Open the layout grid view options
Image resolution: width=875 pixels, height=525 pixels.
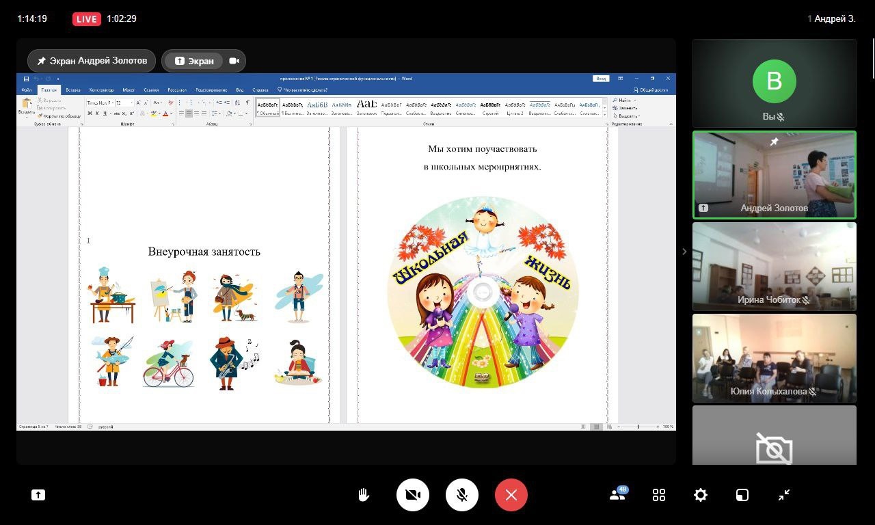click(659, 495)
